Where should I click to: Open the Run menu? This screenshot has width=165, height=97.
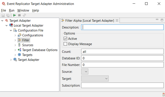[x=12, y=10]
